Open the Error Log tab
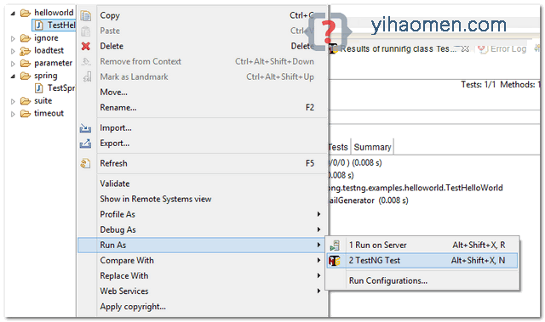The image size is (545, 322). click(x=502, y=49)
